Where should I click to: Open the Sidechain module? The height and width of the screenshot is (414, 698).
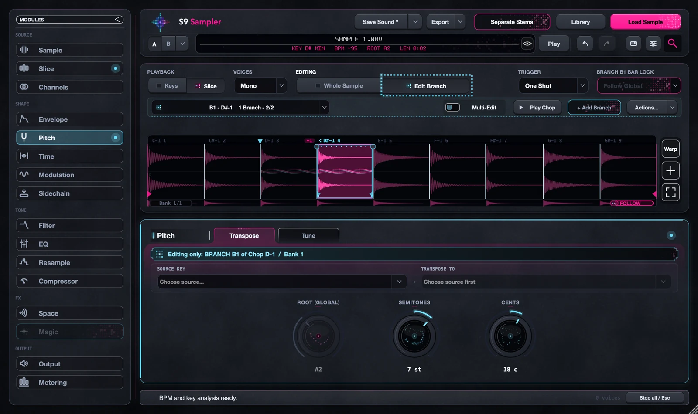70,193
